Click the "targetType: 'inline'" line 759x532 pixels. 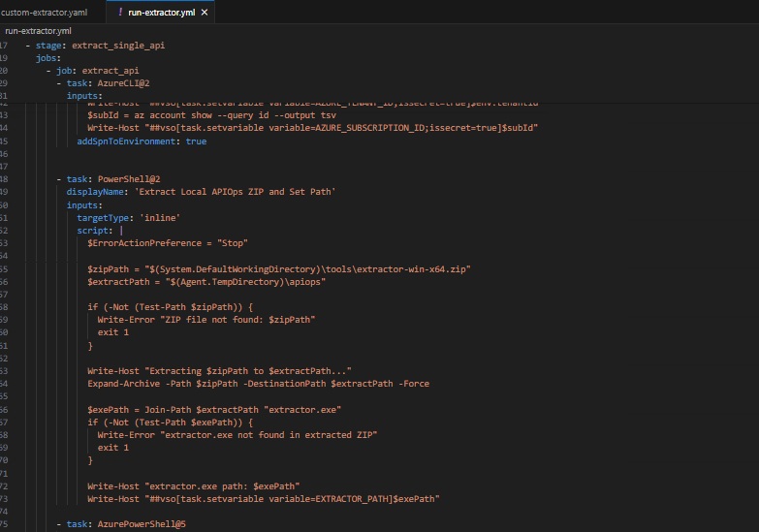(x=128, y=218)
